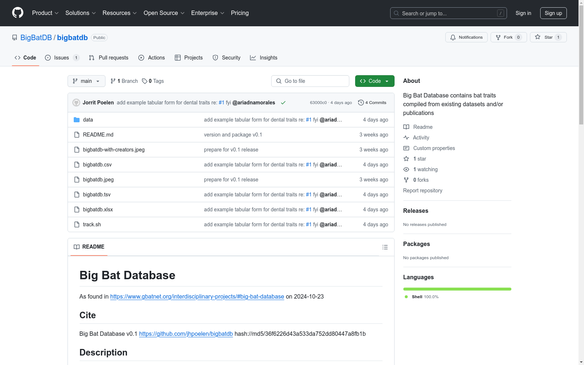Switch to the Insights tab

[264, 58]
